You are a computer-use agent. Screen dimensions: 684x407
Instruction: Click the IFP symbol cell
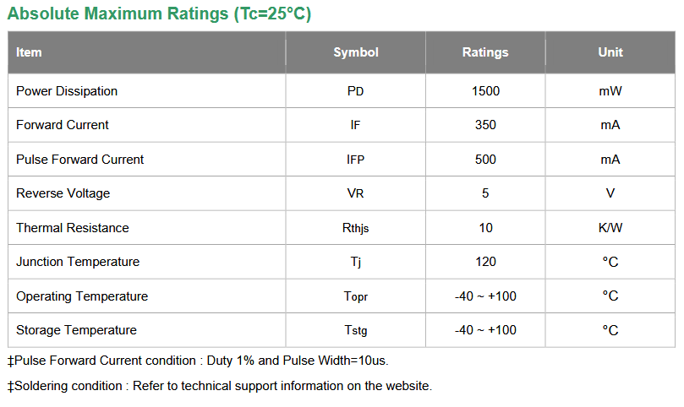point(355,159)
